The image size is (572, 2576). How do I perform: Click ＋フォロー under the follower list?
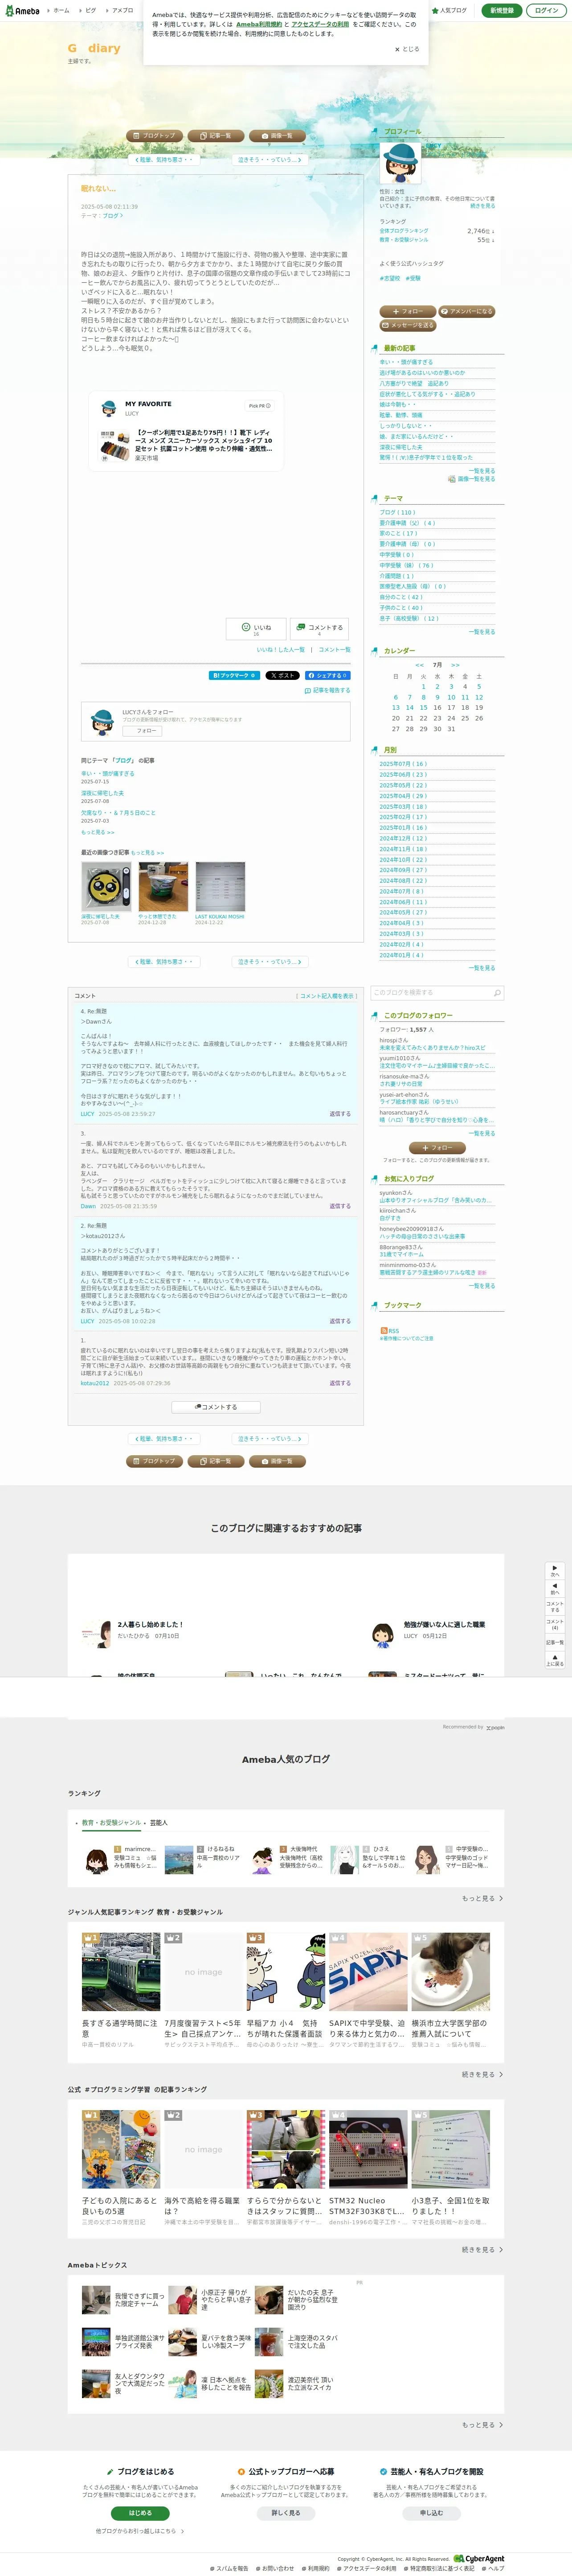pos(437,1147)
